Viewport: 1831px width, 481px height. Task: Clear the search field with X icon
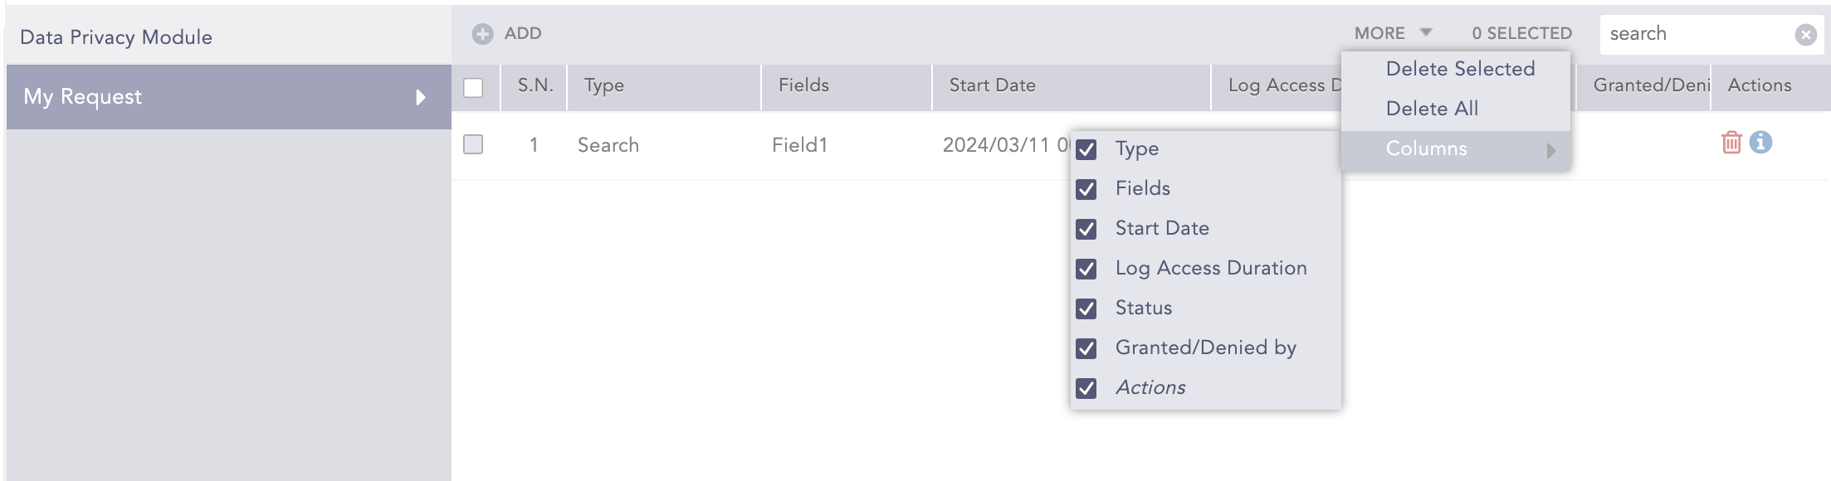[x=1805, y=35]
